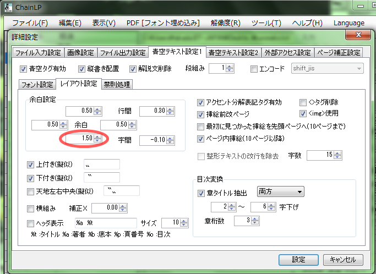Enable the エンコード checkbox
The image size is (376, 274).
coord(254,69)
